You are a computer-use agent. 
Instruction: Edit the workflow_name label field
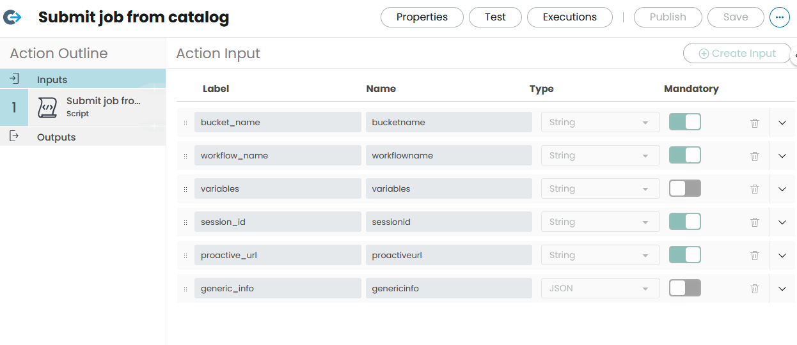point(278,155)
